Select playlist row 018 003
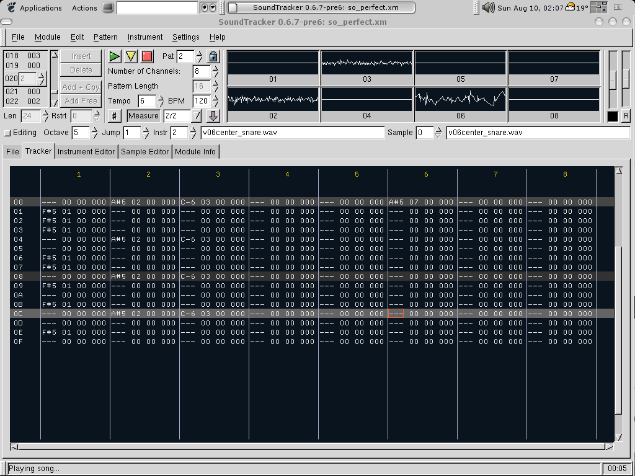 pyautogui.click(x=23, y=56)
